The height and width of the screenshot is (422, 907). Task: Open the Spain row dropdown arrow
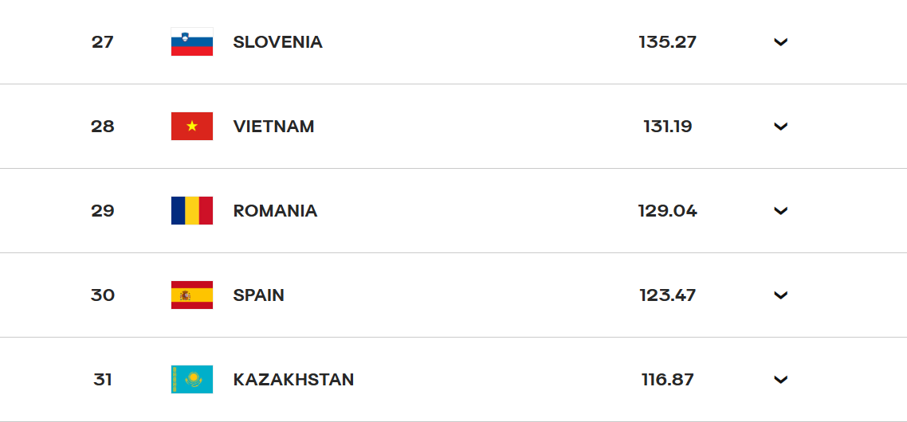pyautogui.click(x=781, y=295)
